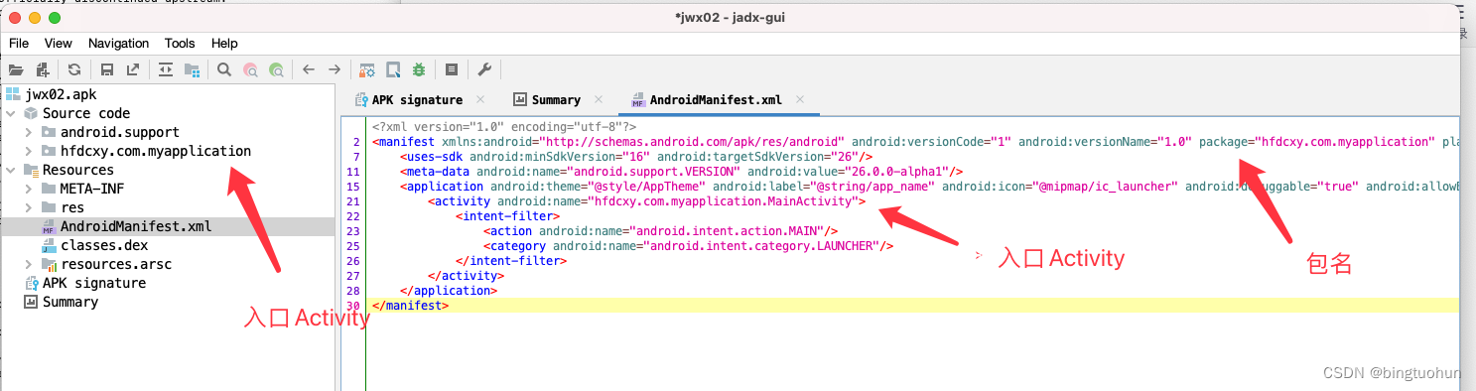Open the Navigation menu
Screen dimensions: 1476x391
click(x=118, y=43)
